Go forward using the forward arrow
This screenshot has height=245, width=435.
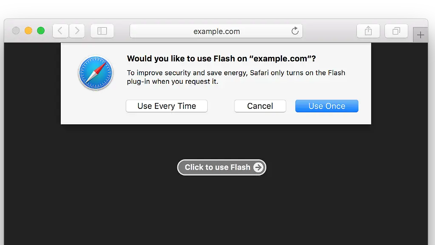coord(77,31)
